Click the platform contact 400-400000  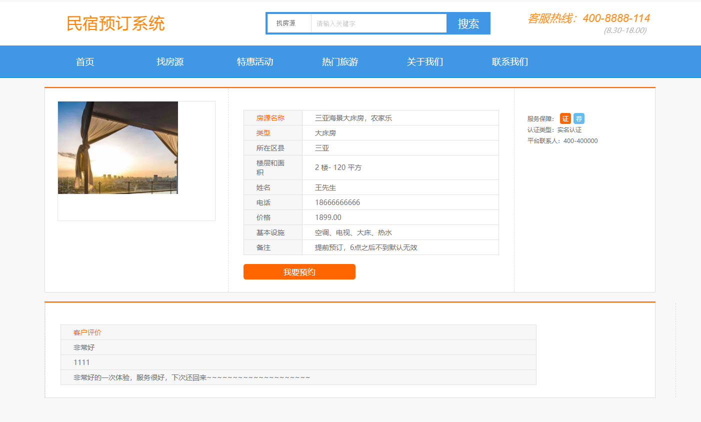pyautogui.click(x=580, y=141)
